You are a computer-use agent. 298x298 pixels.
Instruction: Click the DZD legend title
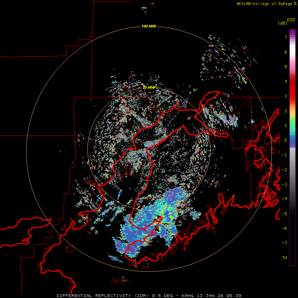coord(291,20)
